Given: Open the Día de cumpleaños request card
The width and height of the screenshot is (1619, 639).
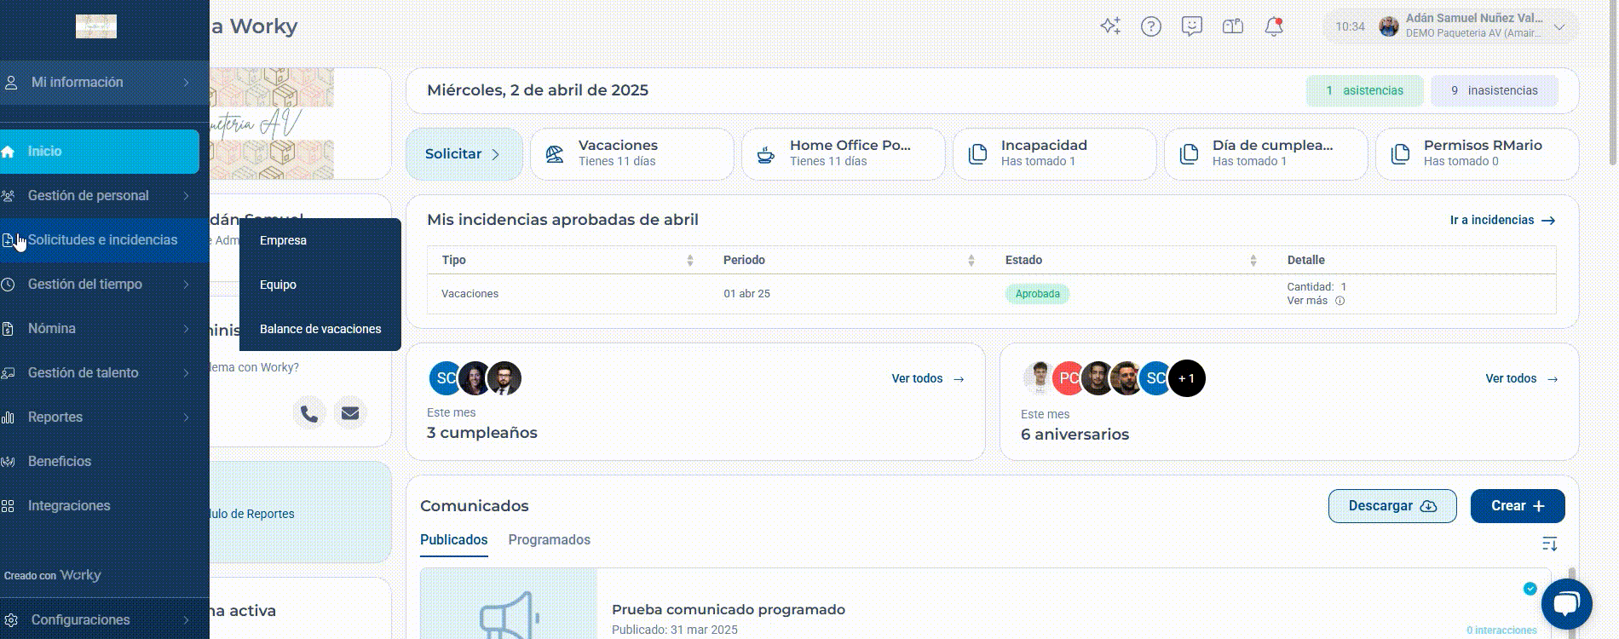Looking at the screenshot, I should [x=1265, y=154].
